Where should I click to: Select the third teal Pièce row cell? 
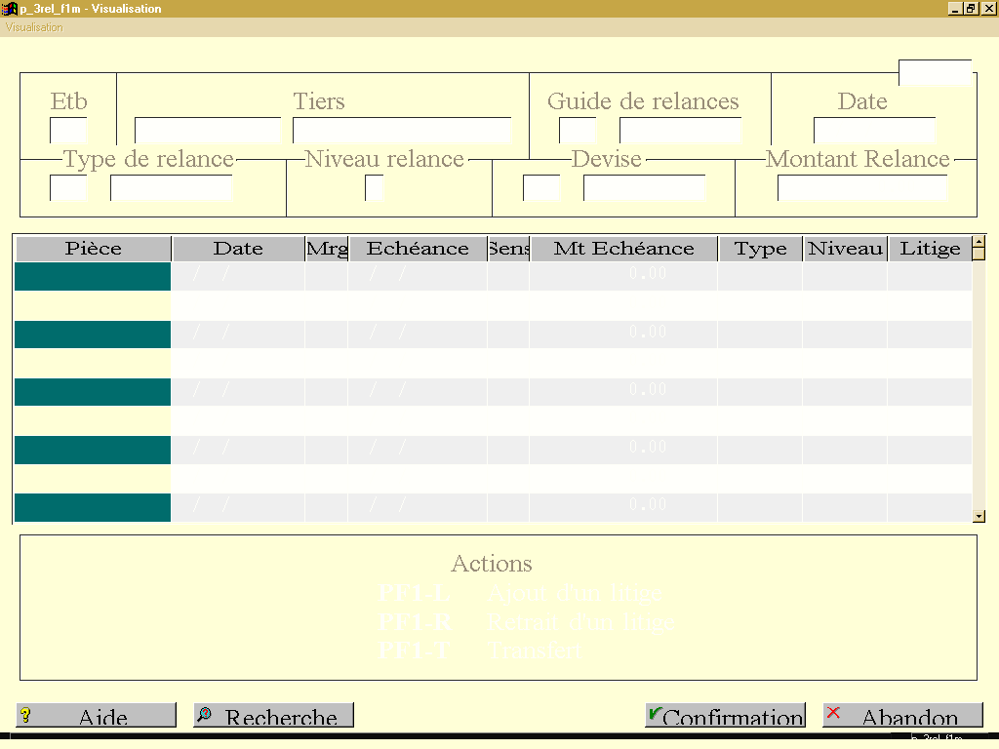[93, 392]
